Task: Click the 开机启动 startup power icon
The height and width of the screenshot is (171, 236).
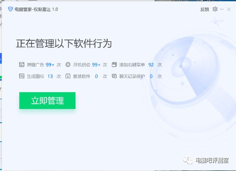Action: (x=68, y=65)
